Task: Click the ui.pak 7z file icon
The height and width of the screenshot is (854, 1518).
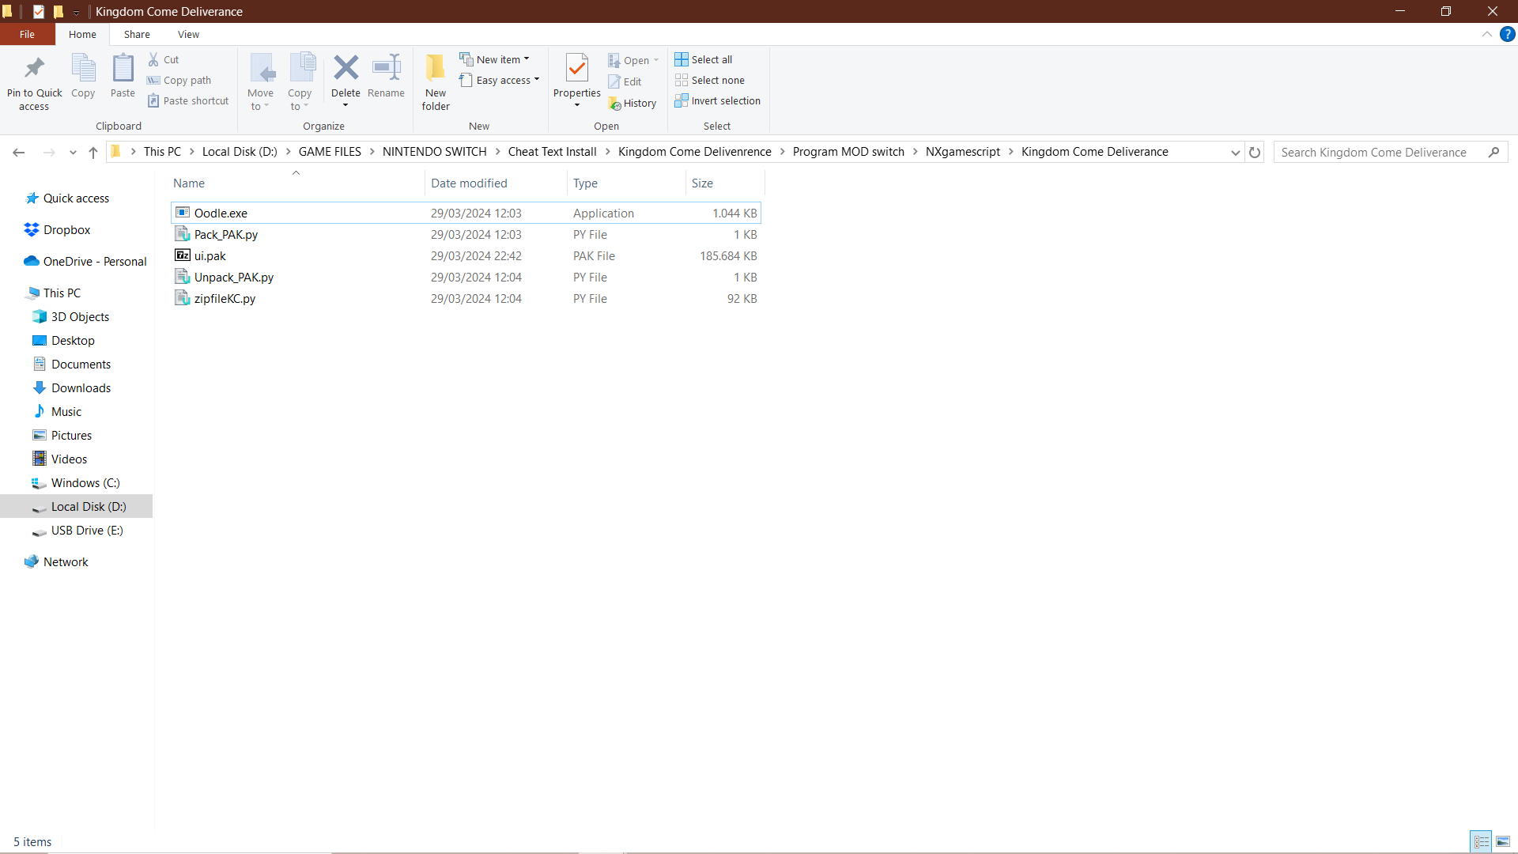Action: 183,255
